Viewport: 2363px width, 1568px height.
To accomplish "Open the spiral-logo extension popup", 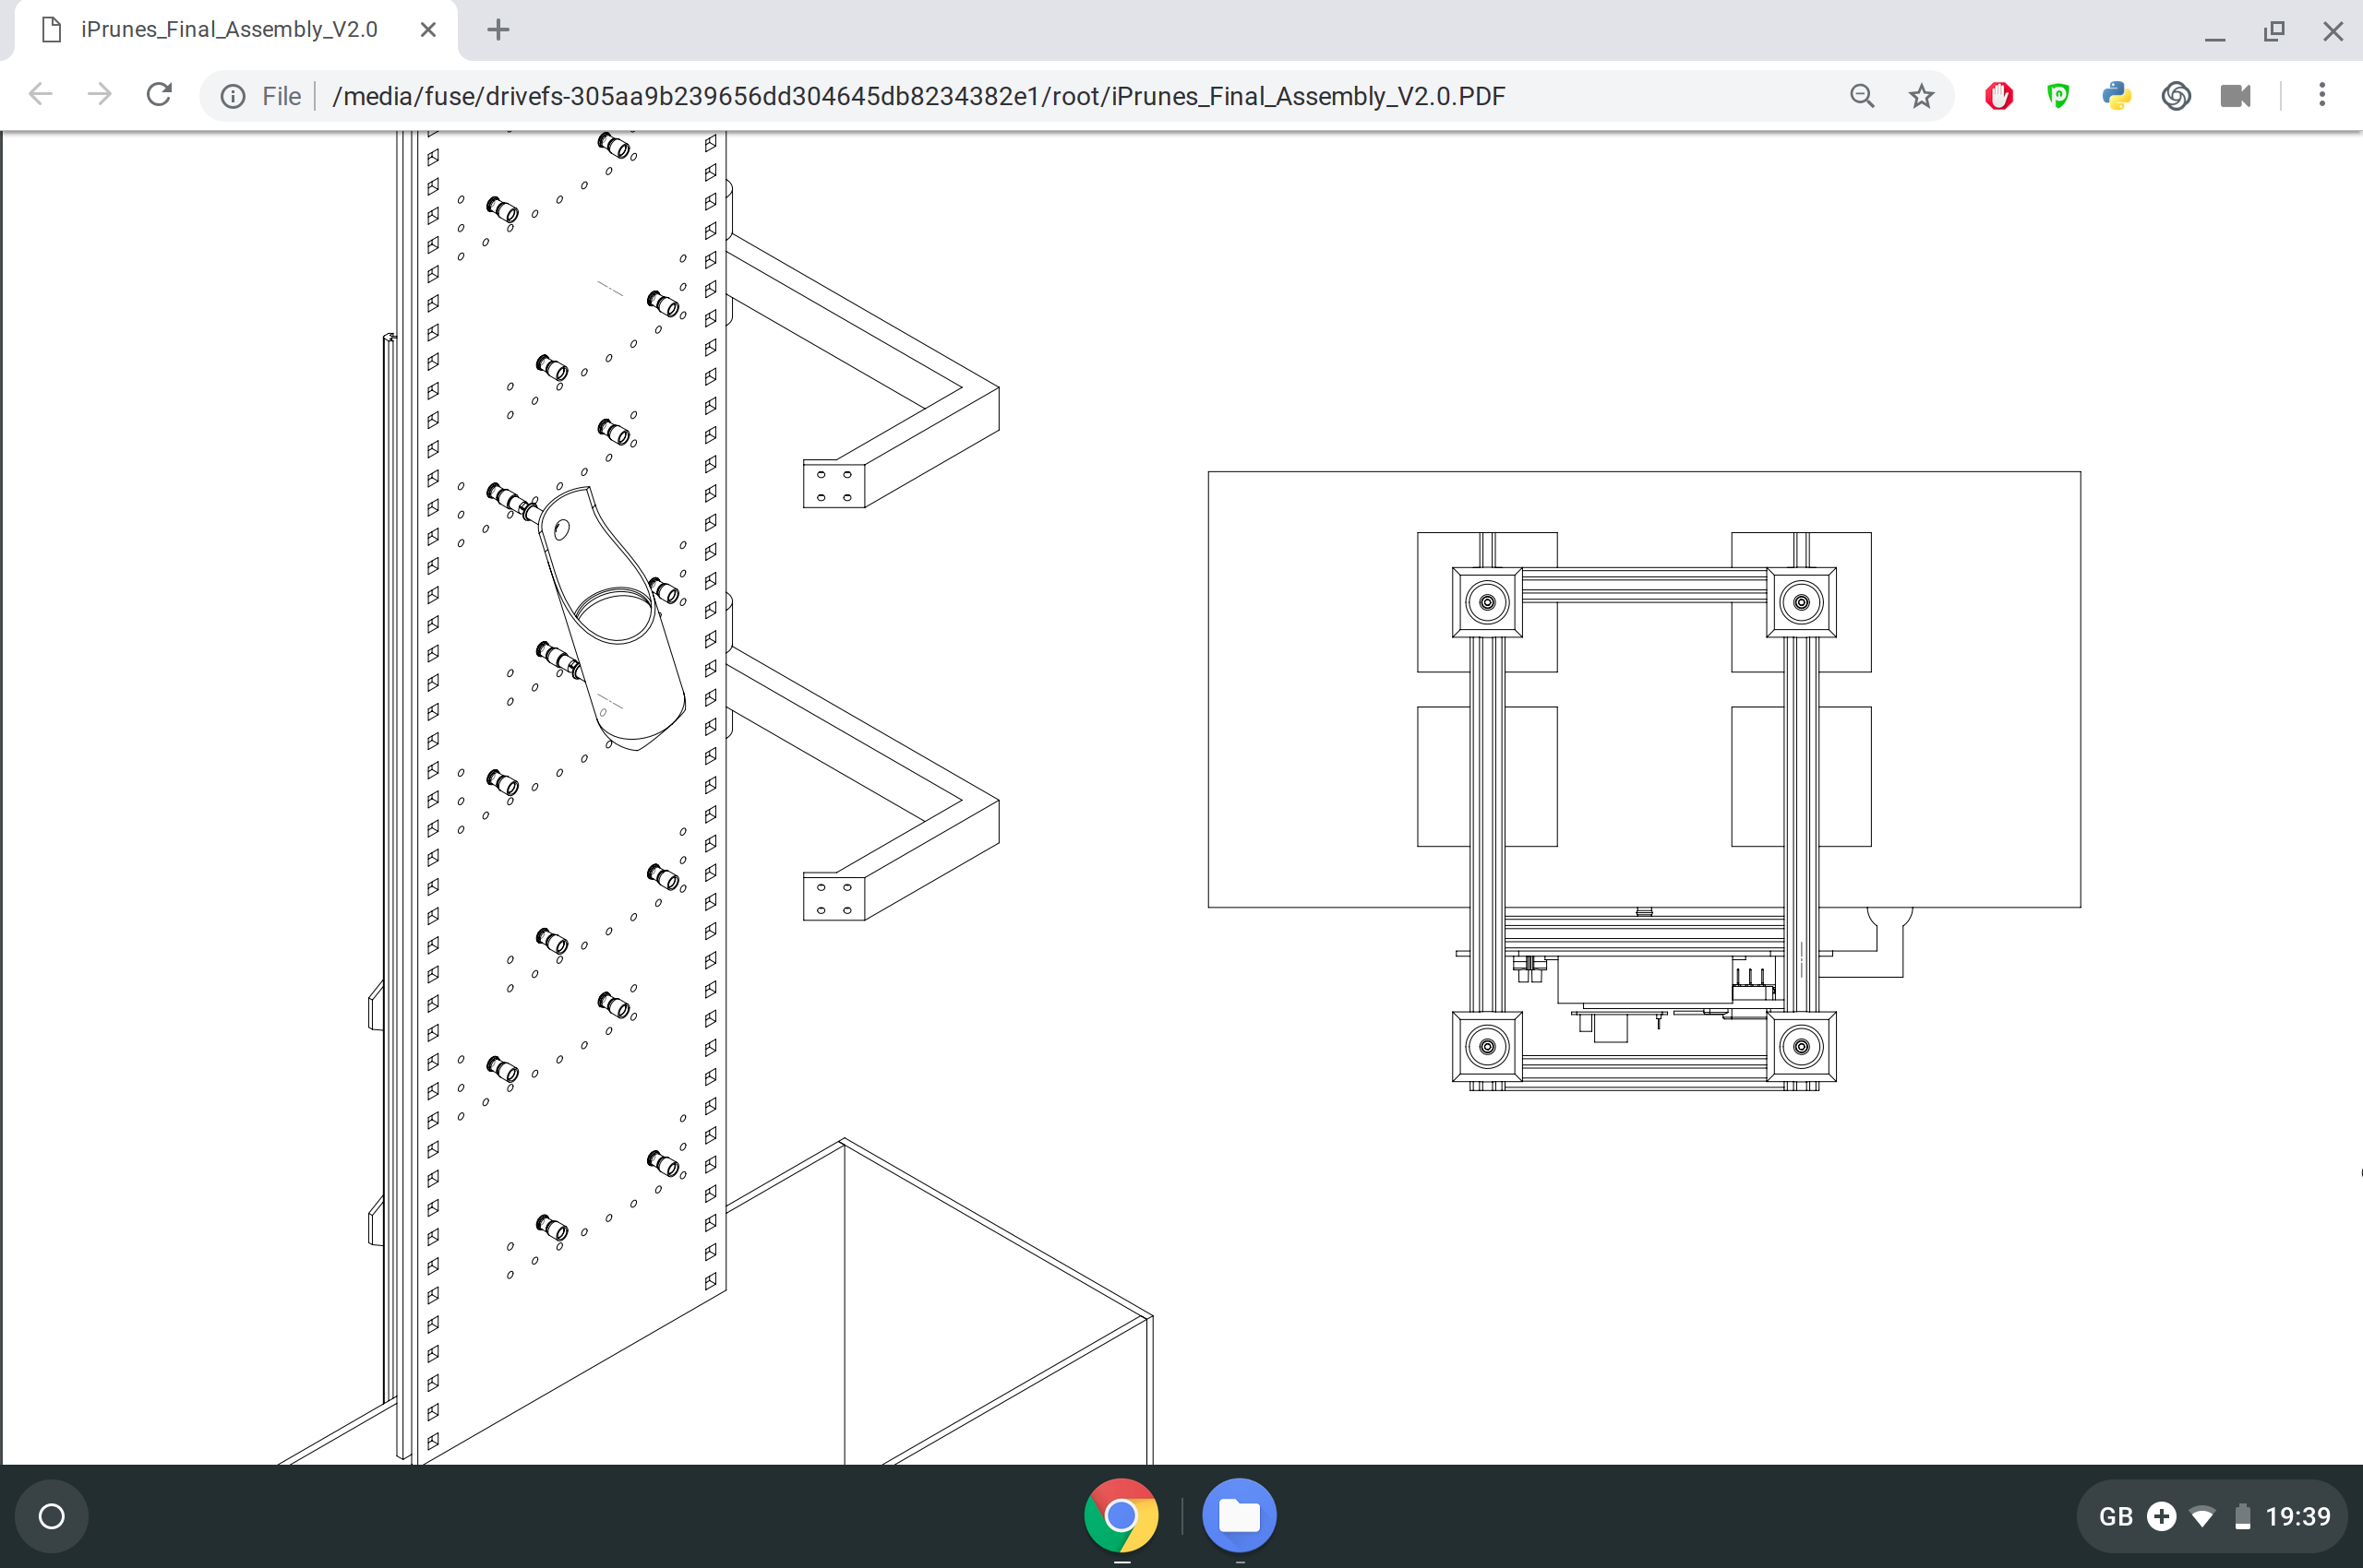I will click(x=2175, y=95).
